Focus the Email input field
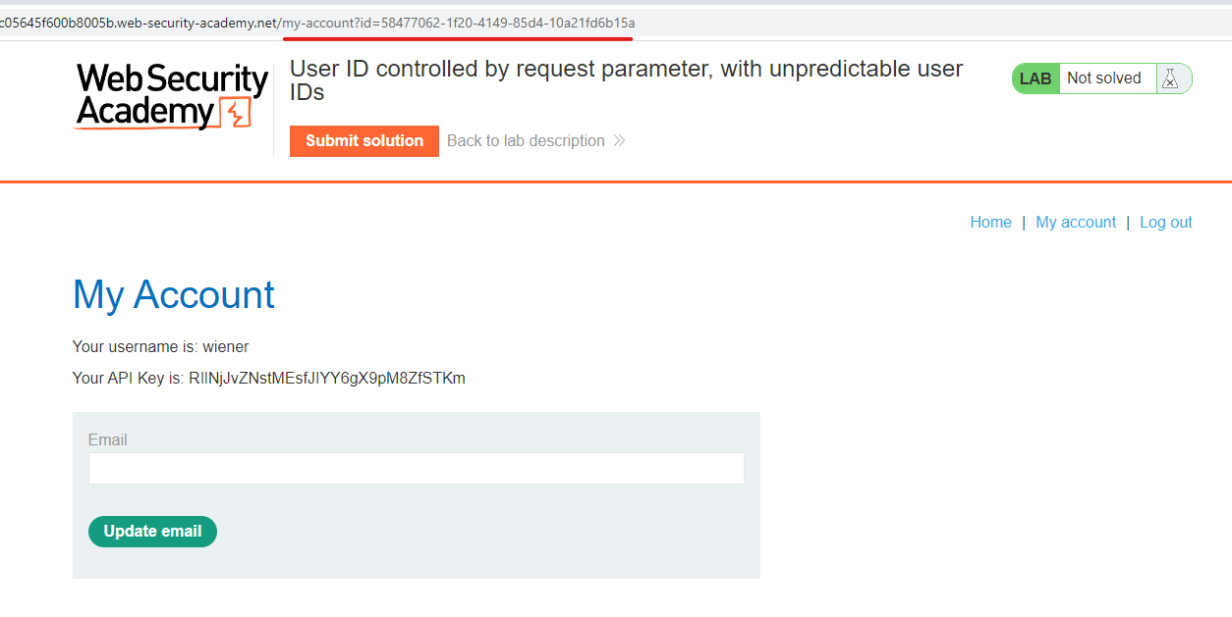This screenshot has height=617, width=1232. pos(417,468)
